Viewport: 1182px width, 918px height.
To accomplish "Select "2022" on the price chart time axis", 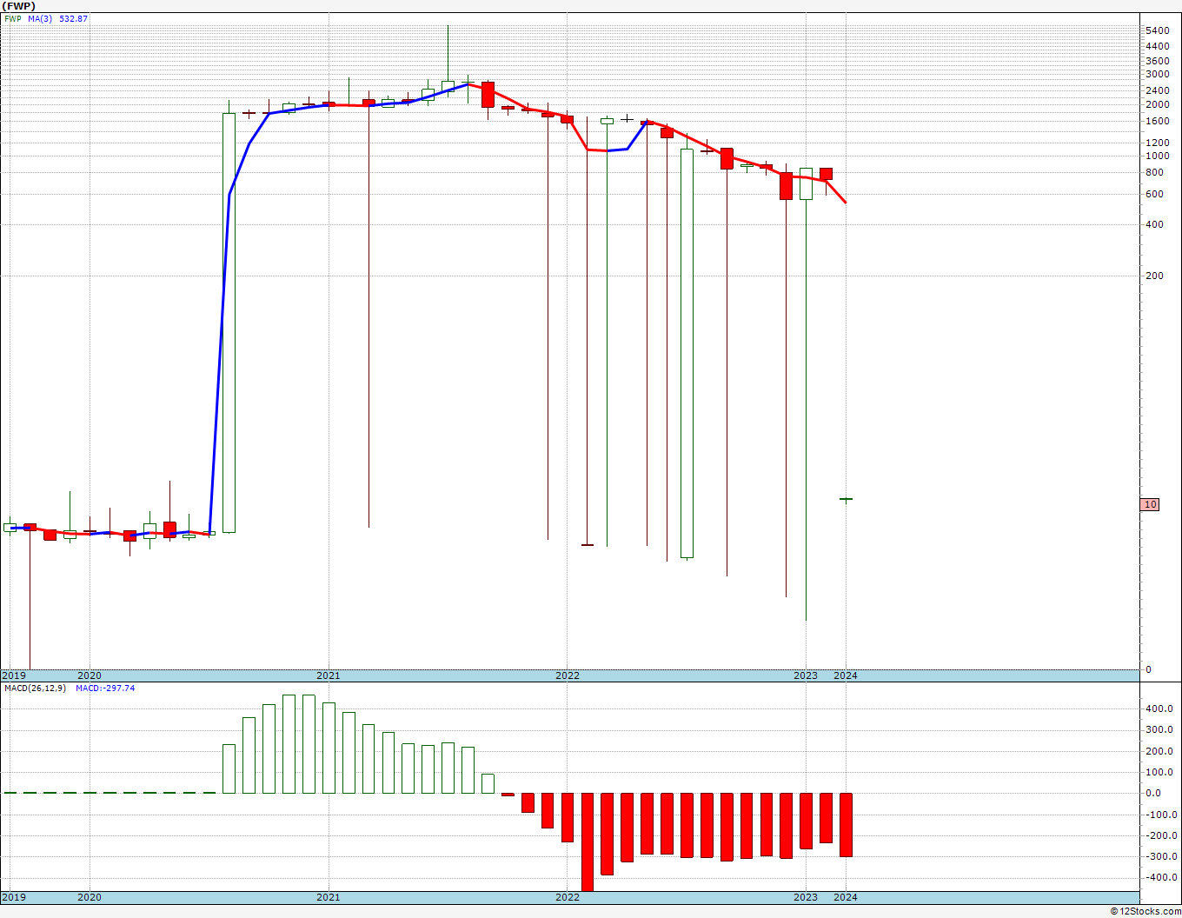I will (568, 675).
